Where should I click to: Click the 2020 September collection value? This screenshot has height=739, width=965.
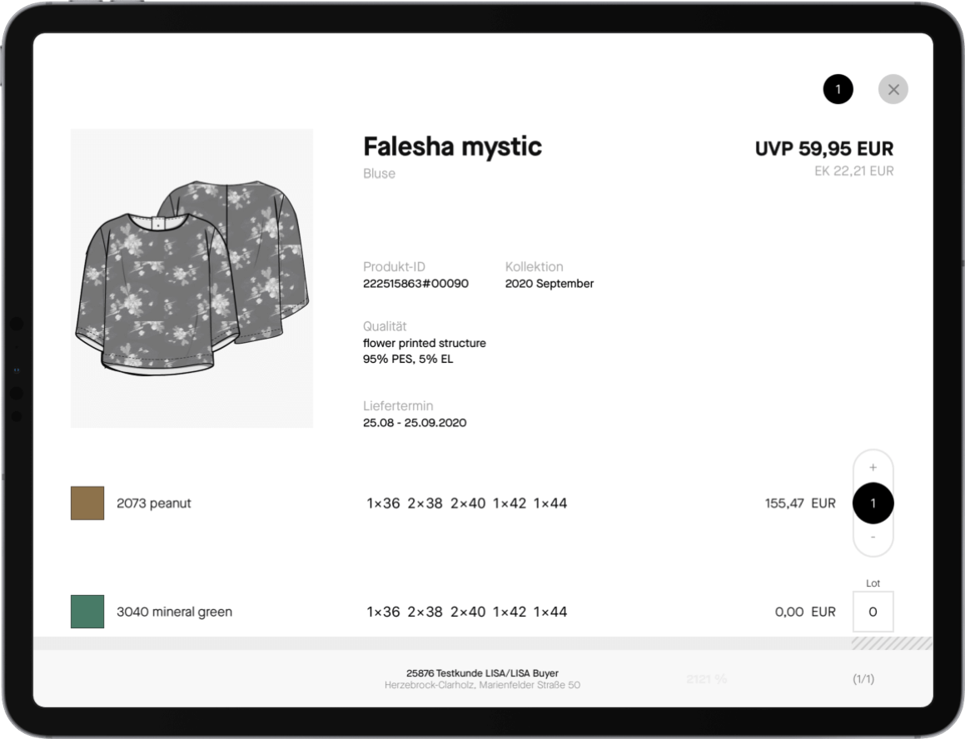click(x=549, y=284)
